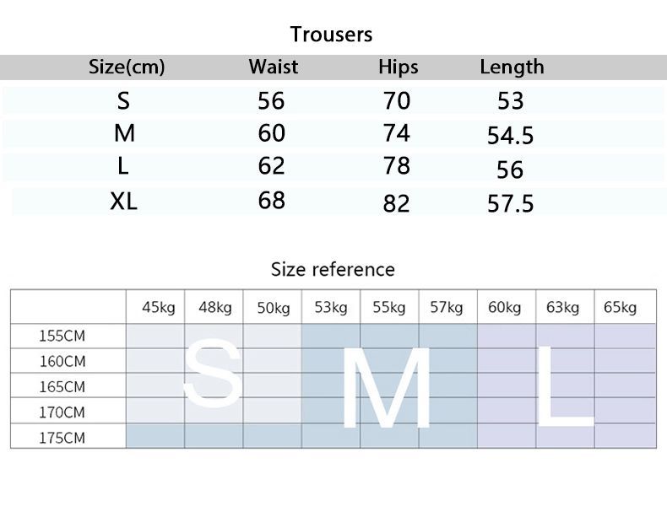Screen dimensions: 667x517
Task: Click the waist value 62 for size L
Action: [271, 165]
